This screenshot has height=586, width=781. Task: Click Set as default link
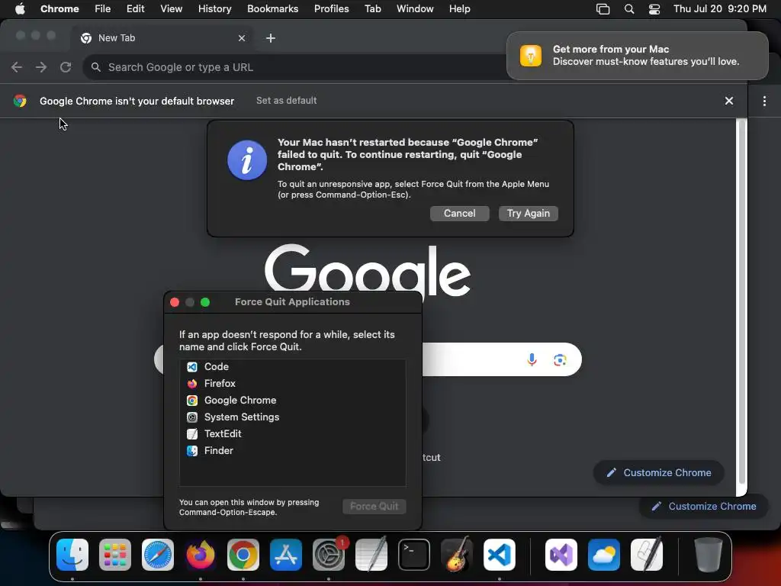coord(287,101)
